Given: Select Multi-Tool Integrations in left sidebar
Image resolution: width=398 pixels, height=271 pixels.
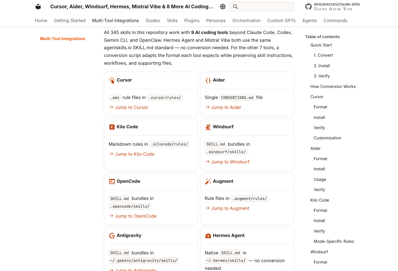Looking at the screenshot, I should point(63,39).
